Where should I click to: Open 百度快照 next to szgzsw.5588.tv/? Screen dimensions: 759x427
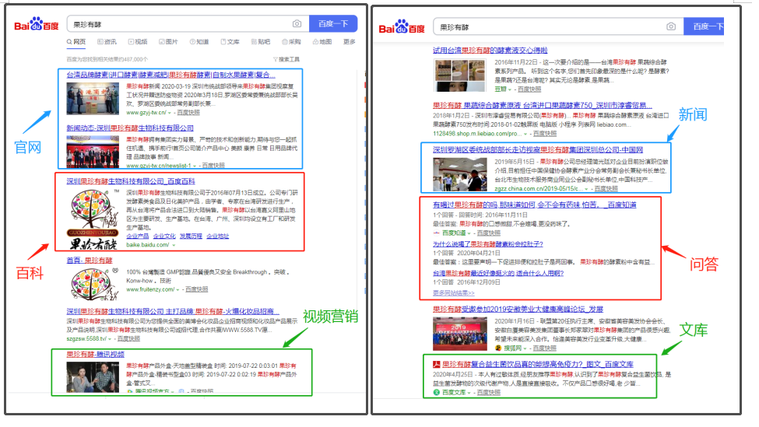128,339
